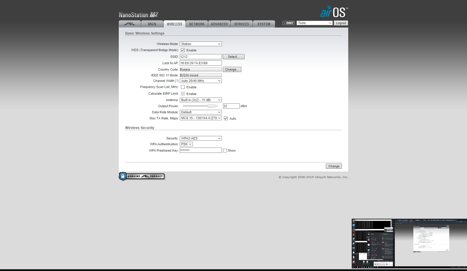Click the Wireless Security heading
This screenshot has width=467, height=271.
pyautogui.click(x=140, y=128)
